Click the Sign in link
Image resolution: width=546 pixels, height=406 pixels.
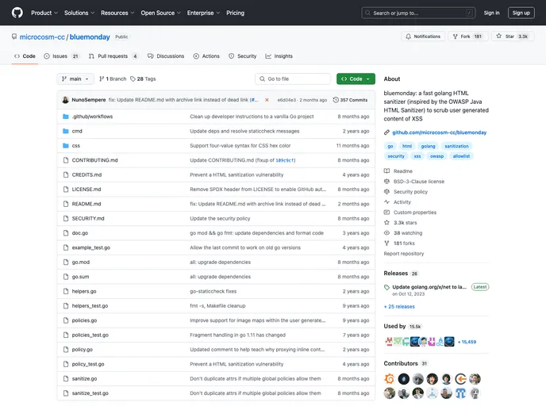[x=491, y=13]
